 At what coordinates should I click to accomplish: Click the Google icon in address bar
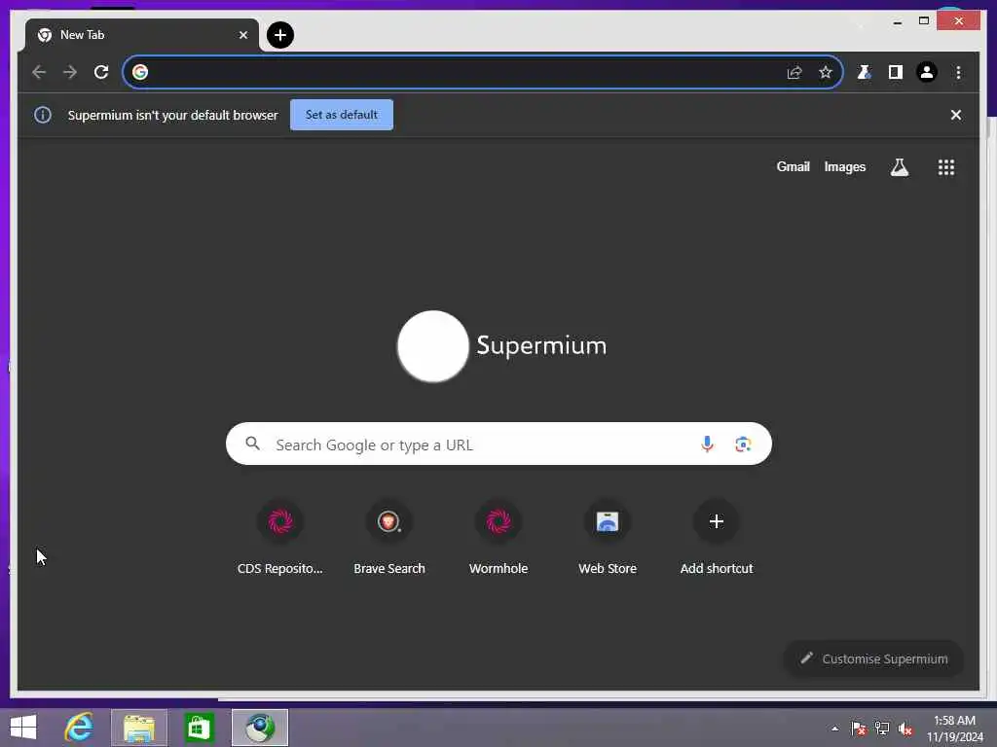click(x=140, y=72)
